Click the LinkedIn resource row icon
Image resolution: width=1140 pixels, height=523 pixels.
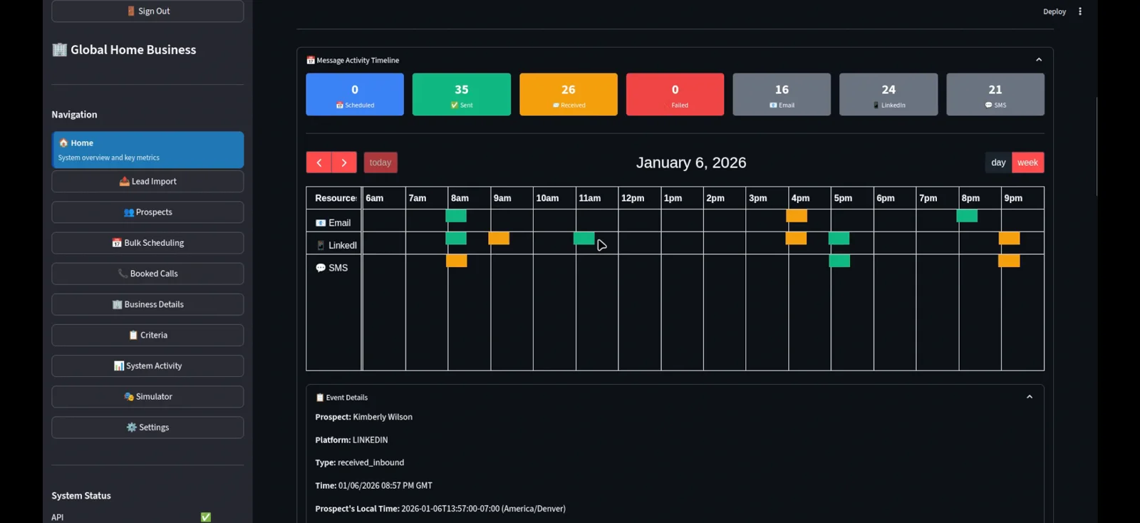point(321,245)
